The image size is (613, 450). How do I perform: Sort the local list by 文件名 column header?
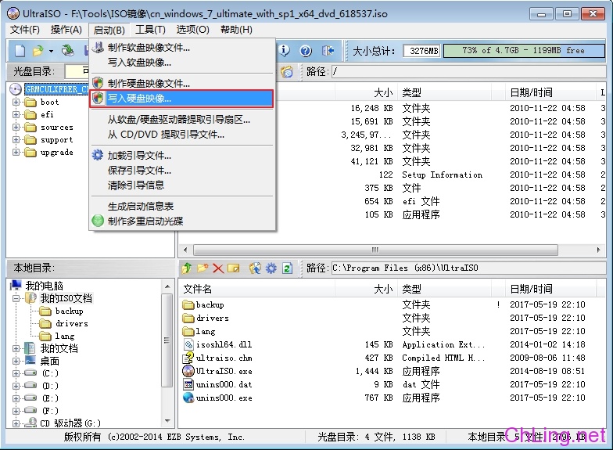[256, 290]
